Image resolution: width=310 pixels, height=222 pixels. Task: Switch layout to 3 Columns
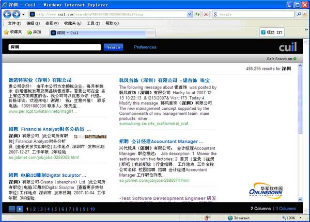click(x=286, y=209)
